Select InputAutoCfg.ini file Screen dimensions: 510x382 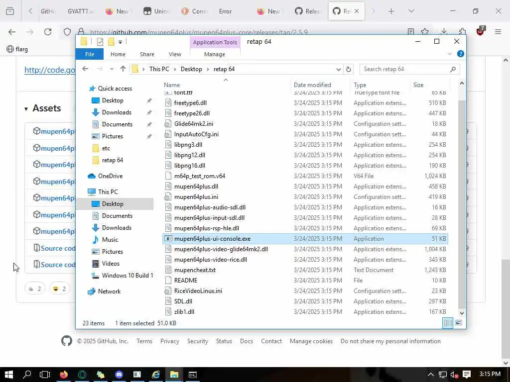(x=196, y=134)
